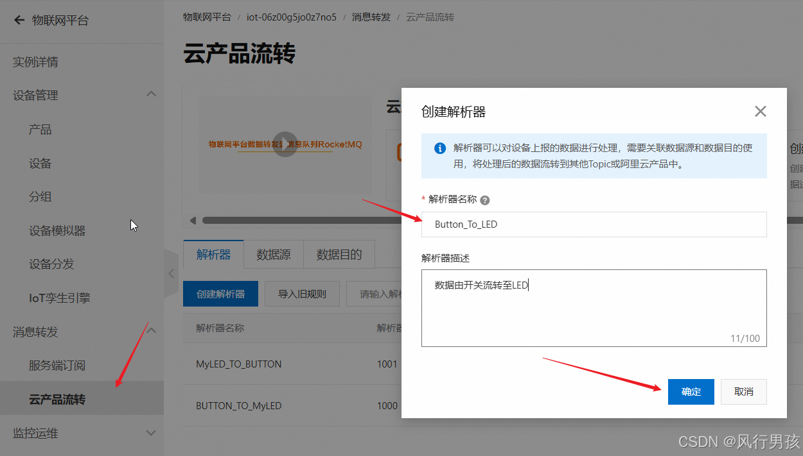Click MyLED_TO_BUTTON in the parser table

click(239, 364)
